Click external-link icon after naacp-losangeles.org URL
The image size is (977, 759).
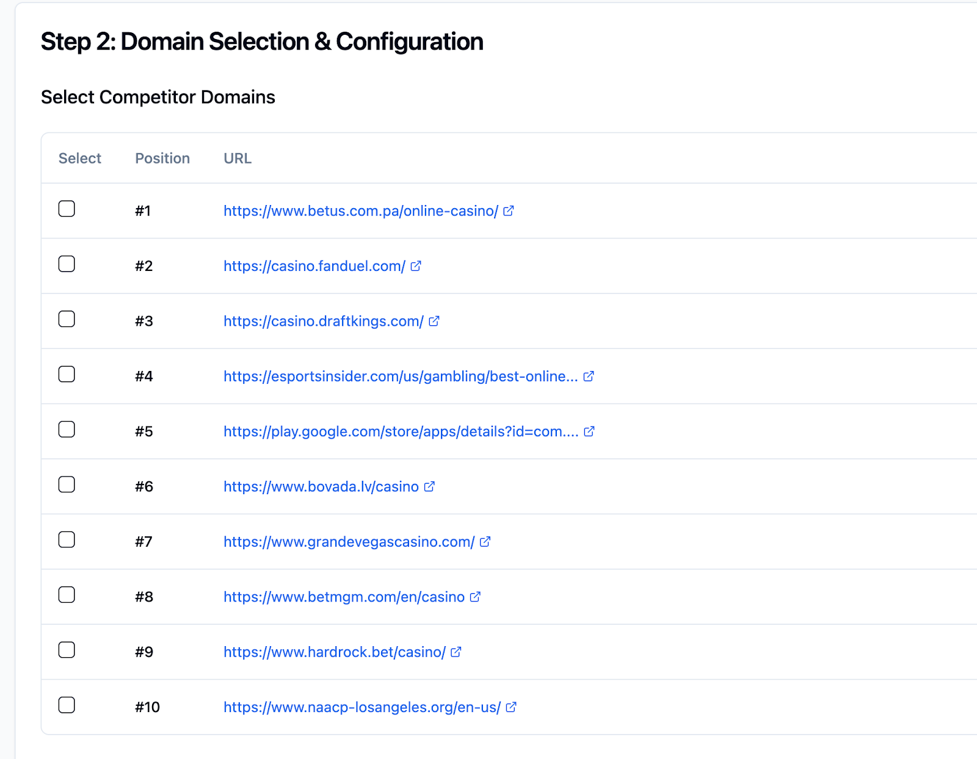click(x=511, y=707)
